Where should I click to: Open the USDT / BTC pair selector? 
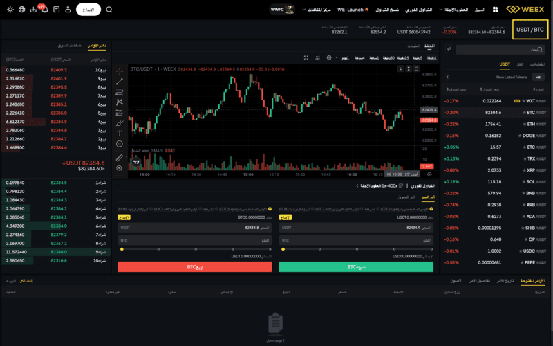click(530, 30)
